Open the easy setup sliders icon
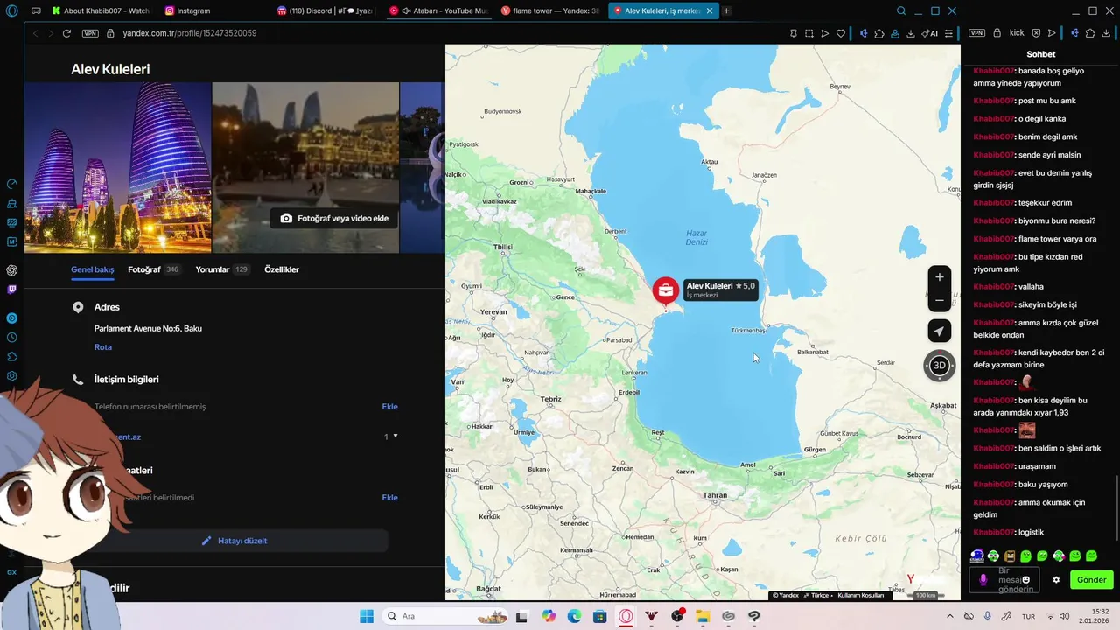Screen dimensions: 1120x630 [948, 33]
